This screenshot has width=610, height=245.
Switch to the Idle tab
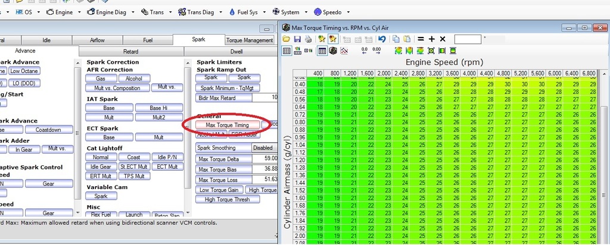point(46,40)
